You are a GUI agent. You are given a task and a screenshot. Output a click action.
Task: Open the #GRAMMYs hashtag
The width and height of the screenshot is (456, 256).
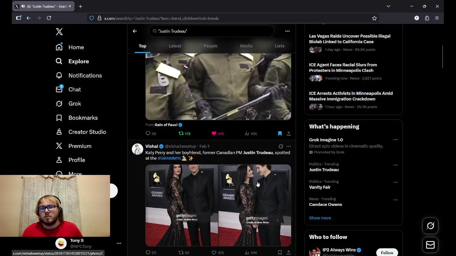[169, 158]
